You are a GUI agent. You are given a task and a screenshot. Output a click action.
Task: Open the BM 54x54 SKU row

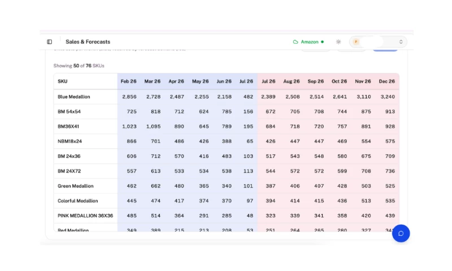point(227,111)
